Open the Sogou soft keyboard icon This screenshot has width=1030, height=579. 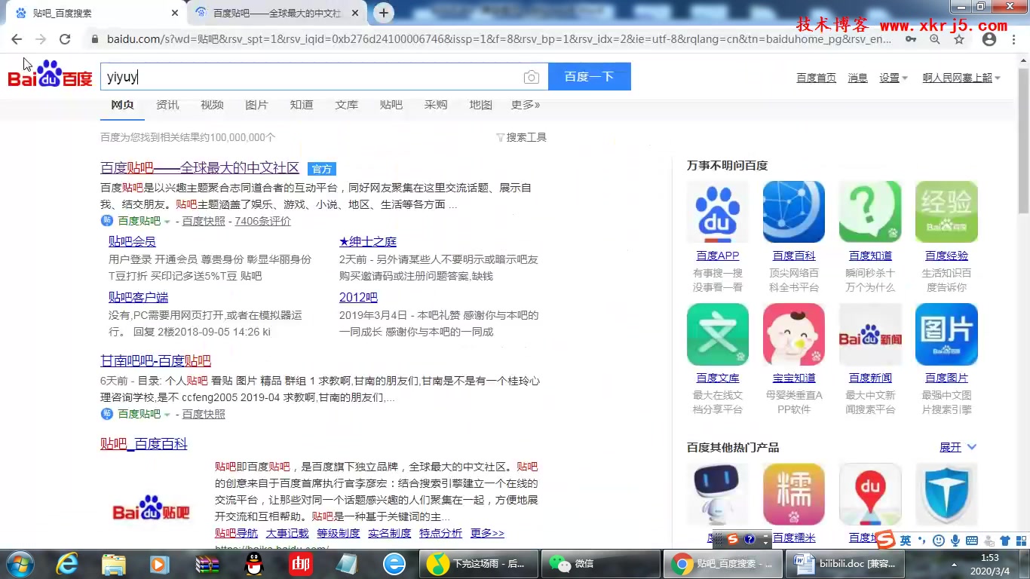972,541
